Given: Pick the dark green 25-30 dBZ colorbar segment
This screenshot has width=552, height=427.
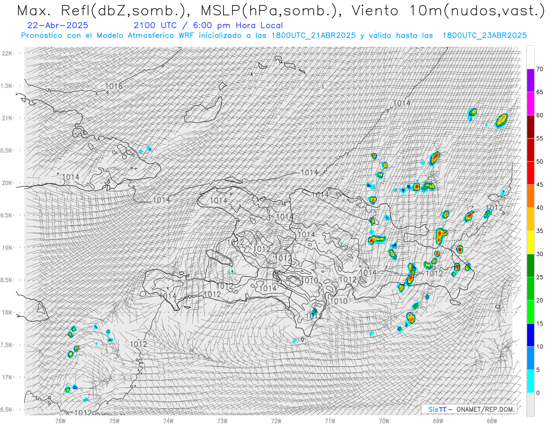Looking at the screenshot, I should click(530, 266).
